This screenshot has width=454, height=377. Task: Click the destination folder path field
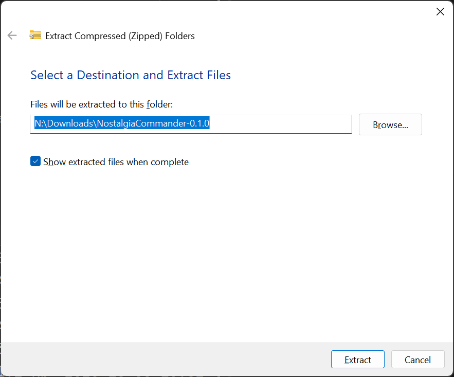tap(191, 124)
